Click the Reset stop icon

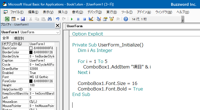point(84,19)
